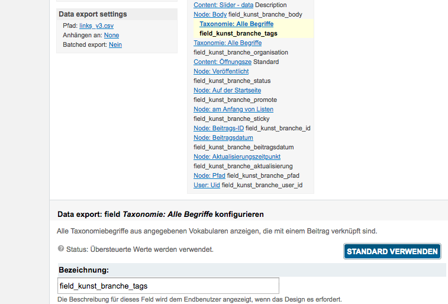
Task: Click highlighted Taxonomie: Alle Begriffe link
Action: 236,24
